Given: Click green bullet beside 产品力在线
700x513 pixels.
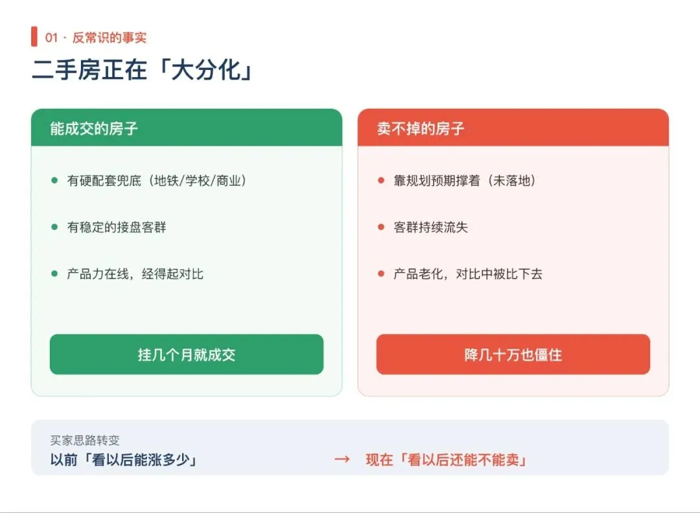Looking at the screenshot, I should coord(54,273).
